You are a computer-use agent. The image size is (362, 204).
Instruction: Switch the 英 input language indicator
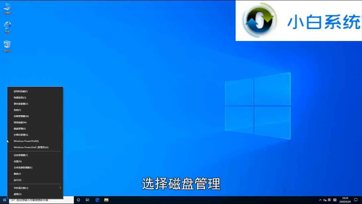tap(329, 200)
